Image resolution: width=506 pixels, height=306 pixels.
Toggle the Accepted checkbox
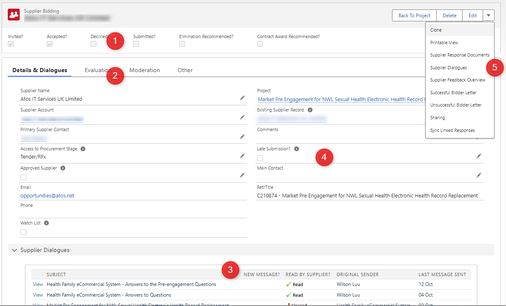tap(50, 44)
